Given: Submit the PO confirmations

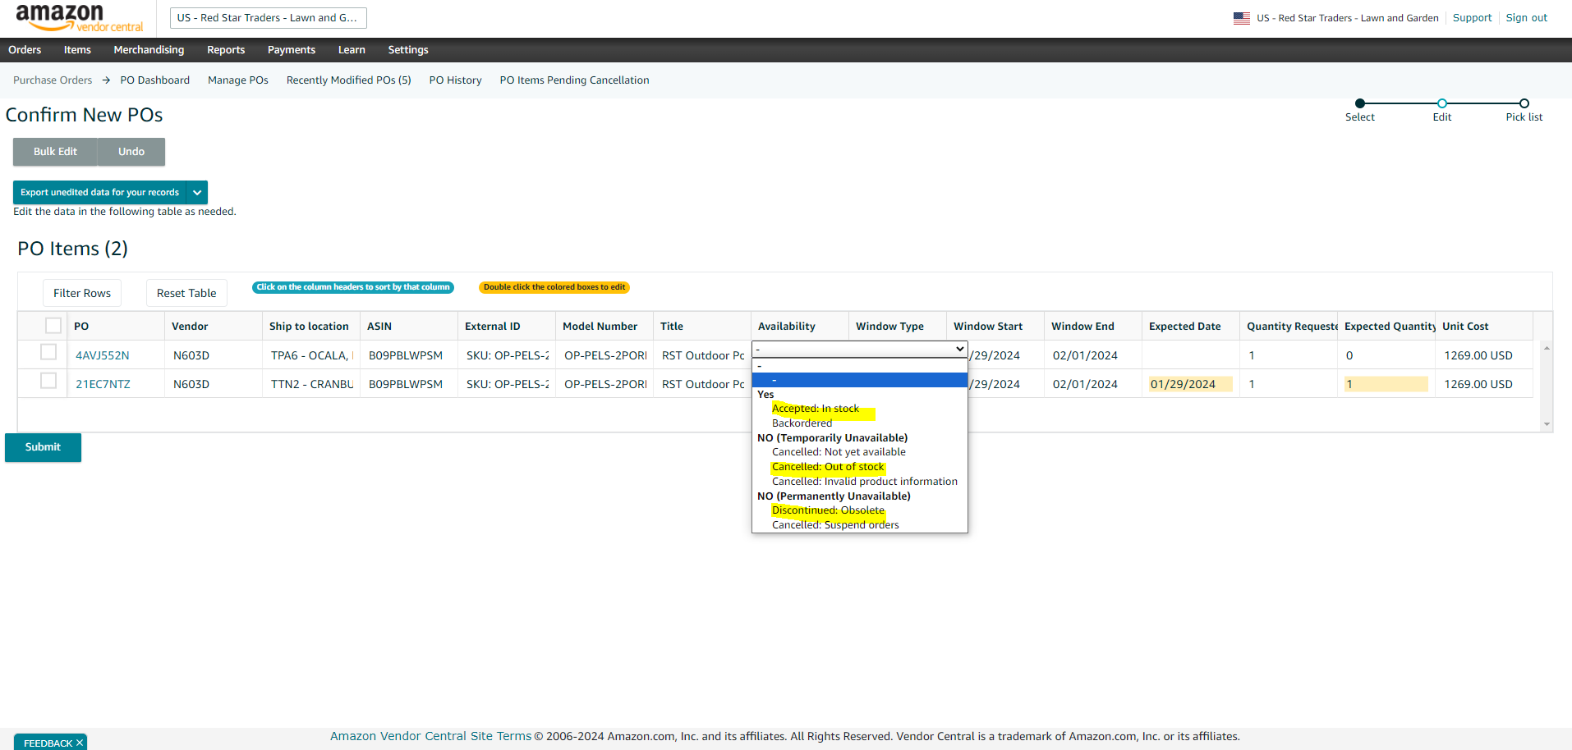Looking at the screenshot, I should click(43, 447).
